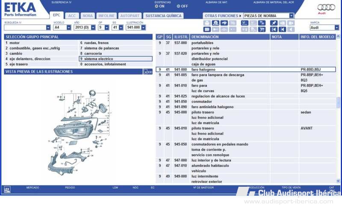Jump to first illustration with the double-bar arrow icon
This screenshot has width=342, height=205.
[274, 29]
